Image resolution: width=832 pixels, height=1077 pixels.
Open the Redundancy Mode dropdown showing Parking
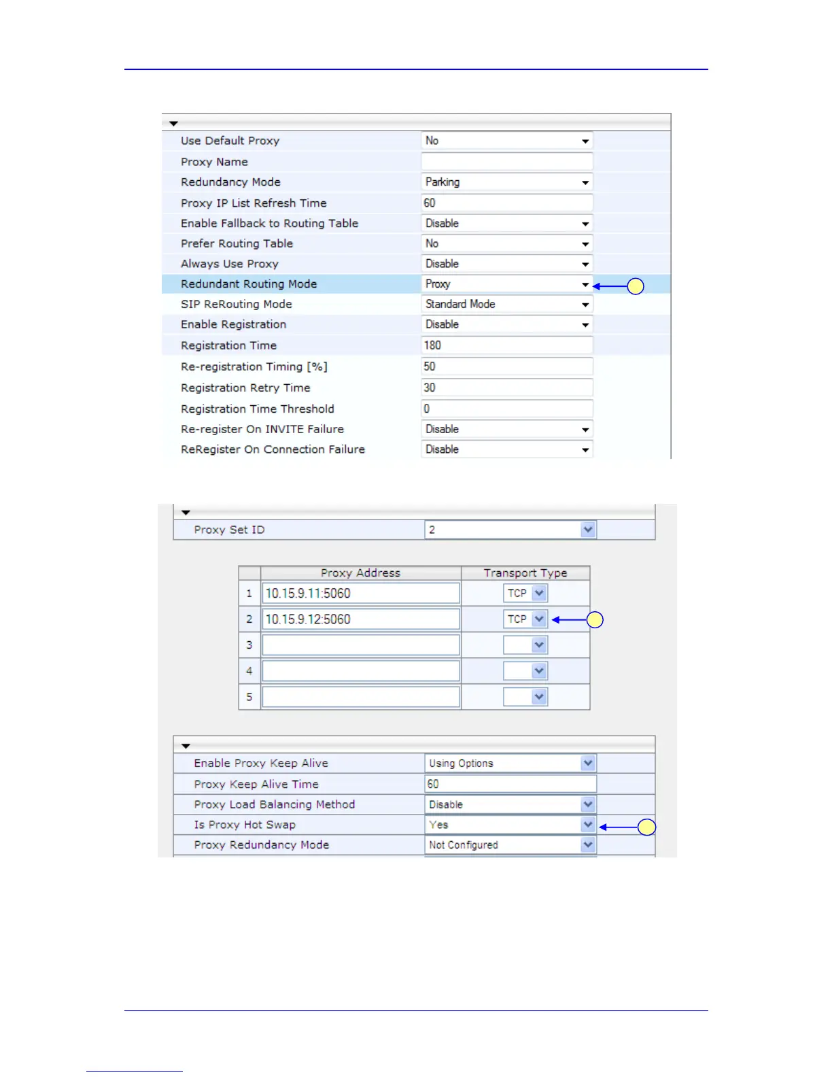click(x=507, y=182)
